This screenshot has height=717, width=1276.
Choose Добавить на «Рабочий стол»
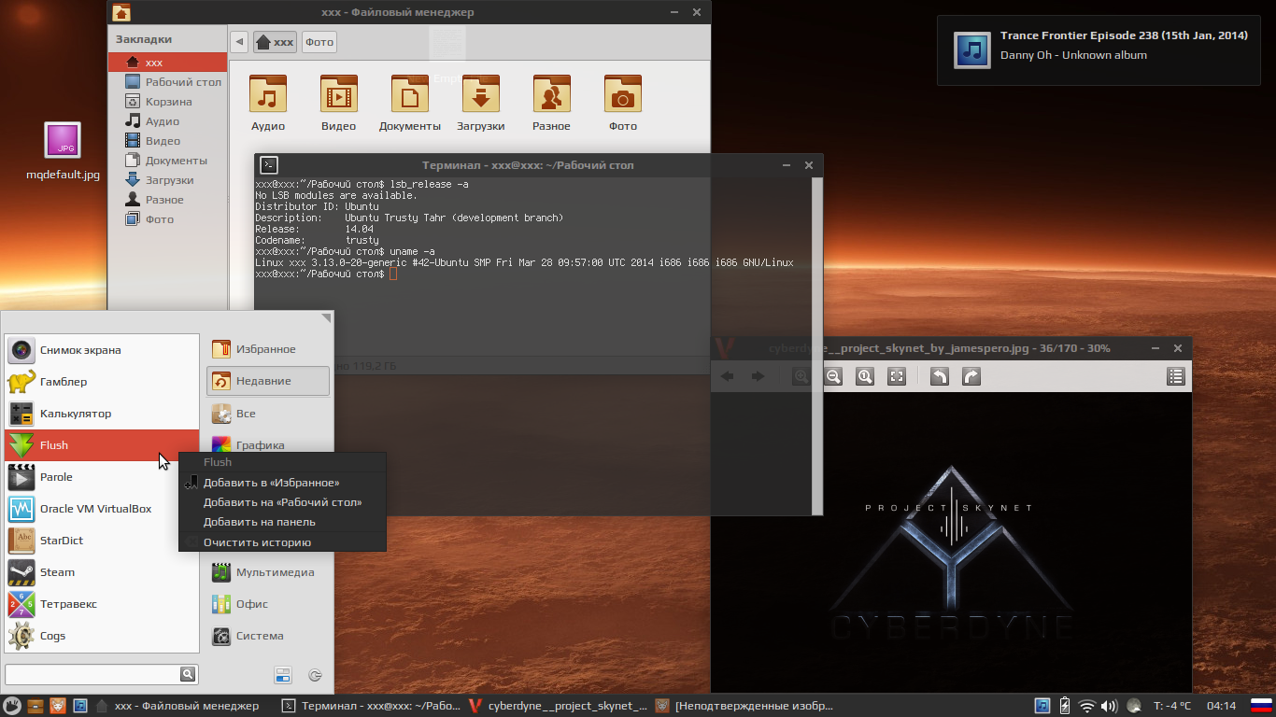click(x=282, y=502)
